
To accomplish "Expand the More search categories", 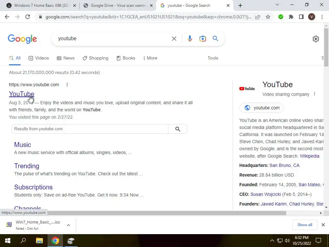I will (150, 58).
